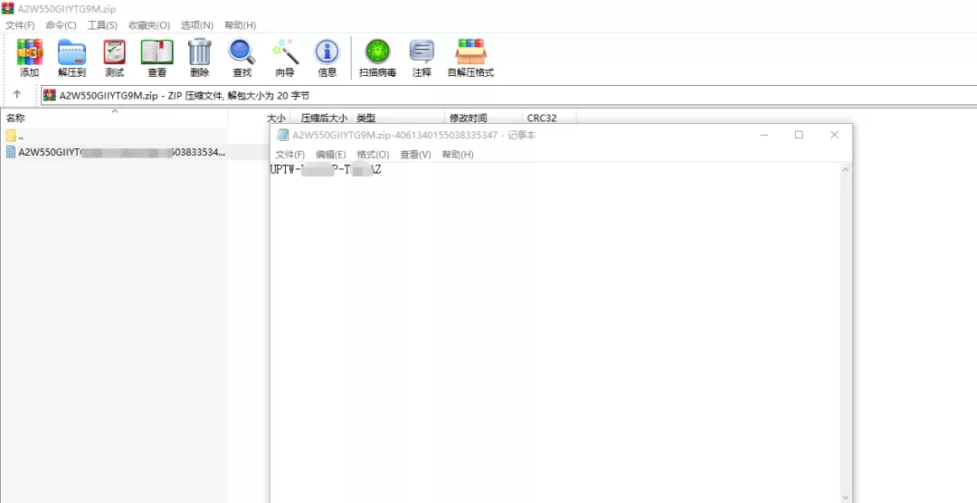The width and height of the screenshot is (977, 503).
Task: Minimize the Notepad window
Action: pos(764,135)
